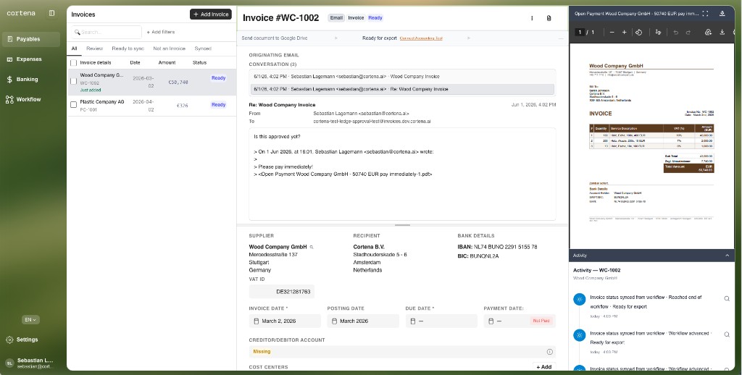742x375 pixels.
Task: Click the Send document to Google Drive step
Action: (x=275, y=38)
